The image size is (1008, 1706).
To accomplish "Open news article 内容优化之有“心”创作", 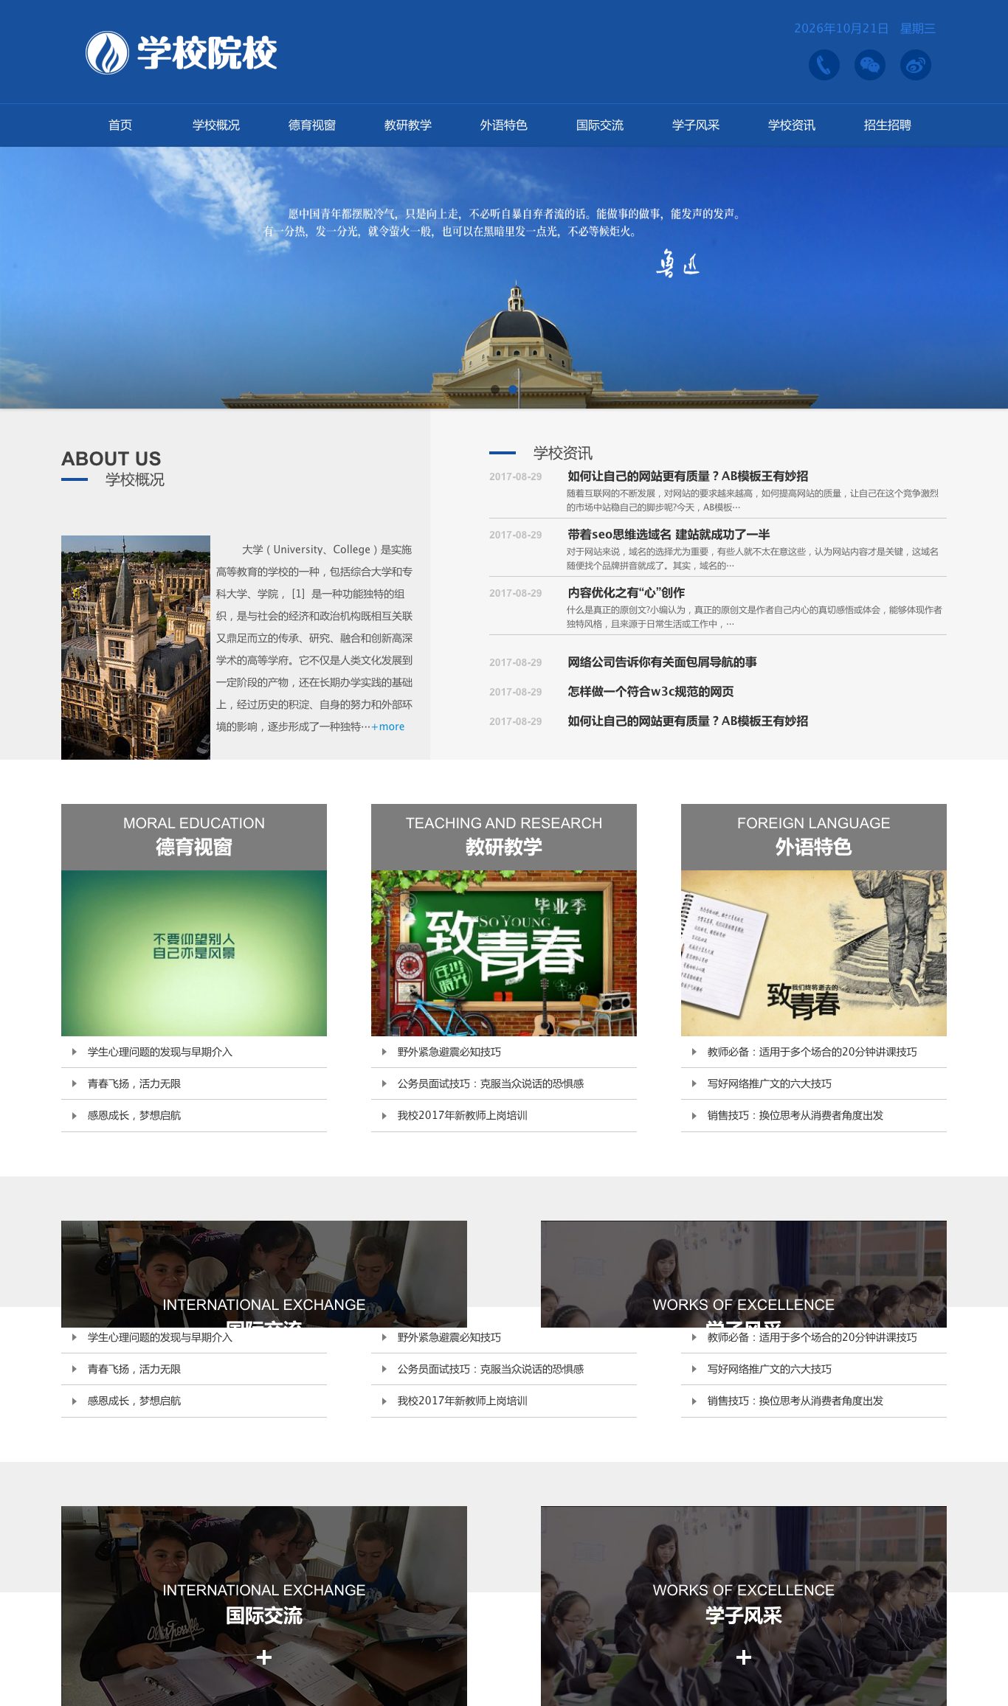I will 626,593.
